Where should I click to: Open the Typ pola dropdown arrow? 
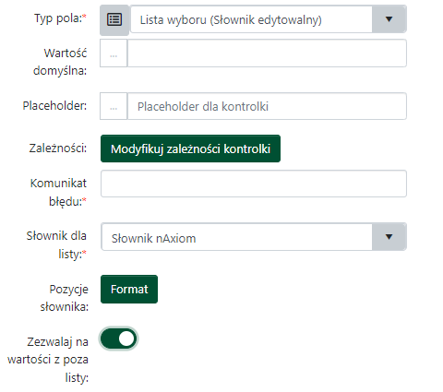tap(389, 19)
